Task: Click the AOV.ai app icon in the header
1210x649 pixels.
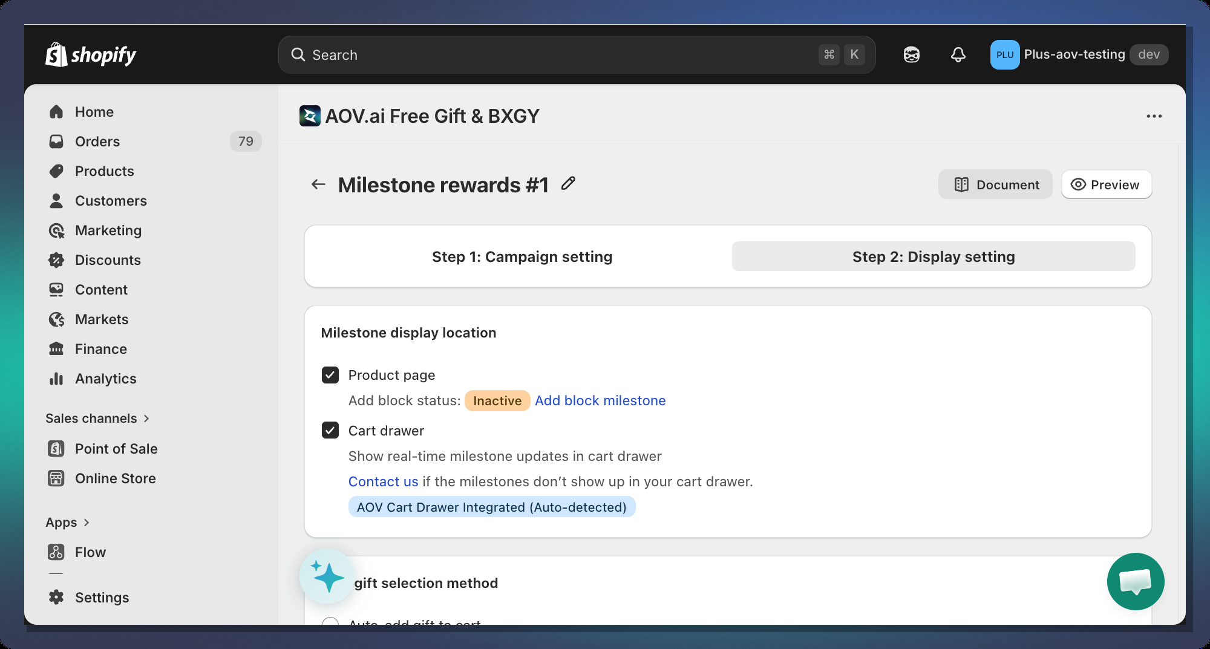Action: [x=310, y=116]
